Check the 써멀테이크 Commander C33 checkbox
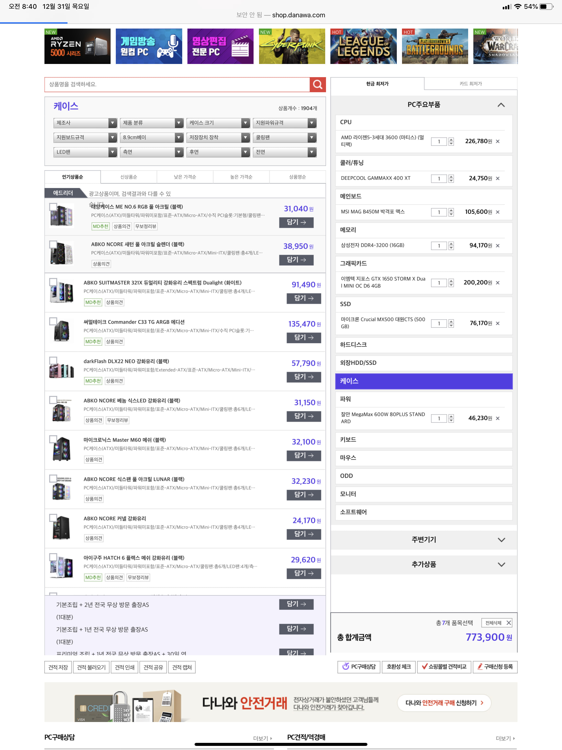Screen dimensions: 562x750 pos(53,321)
